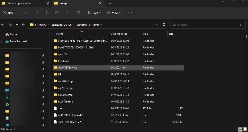Click the 807 items status text
Screen dimensions: 248x132
[x=6, y=129]
